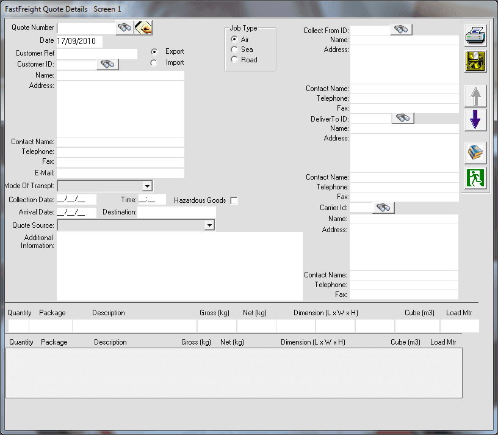Exit via the green running man icon

475,178
